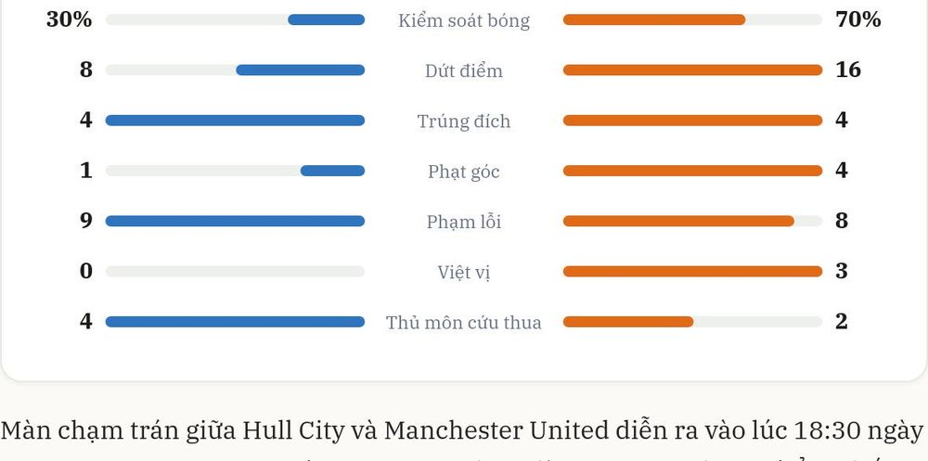The height and width of the screenshot is (461, 928).
Task: Click the Phạt góc stat label
Action: (x=463, y=172)
